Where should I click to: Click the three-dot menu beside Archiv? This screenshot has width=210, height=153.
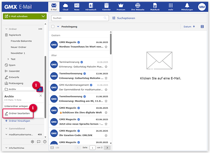coord(40,89)
